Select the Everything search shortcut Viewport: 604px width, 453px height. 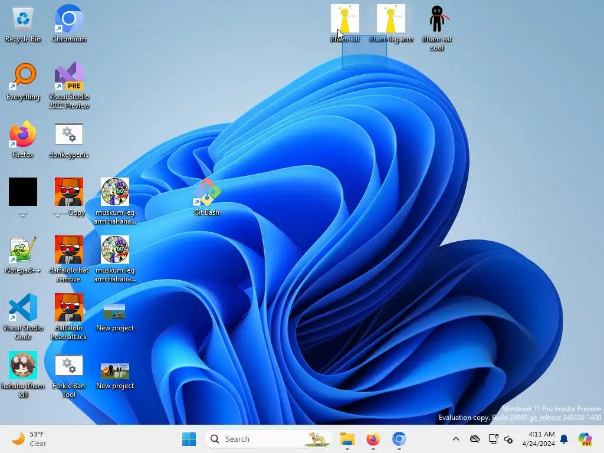click(23, 82)
